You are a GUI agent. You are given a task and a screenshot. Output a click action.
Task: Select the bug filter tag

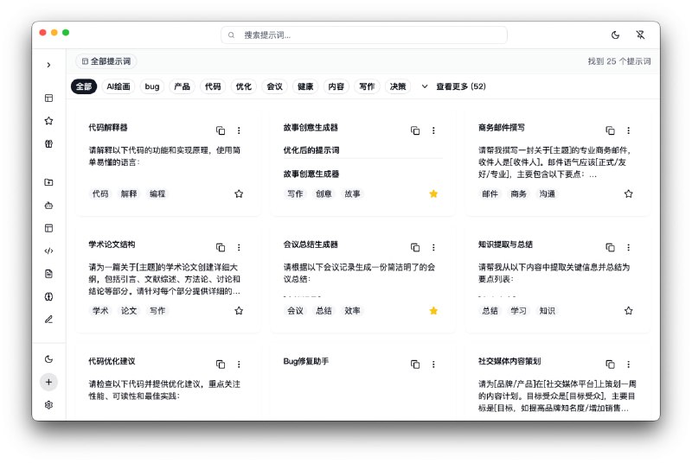[x=152, y=86]
